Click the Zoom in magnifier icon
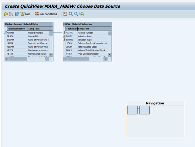 click(71, 14)
